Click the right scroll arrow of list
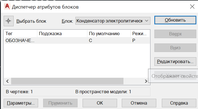198x109 pixels. 146,81
